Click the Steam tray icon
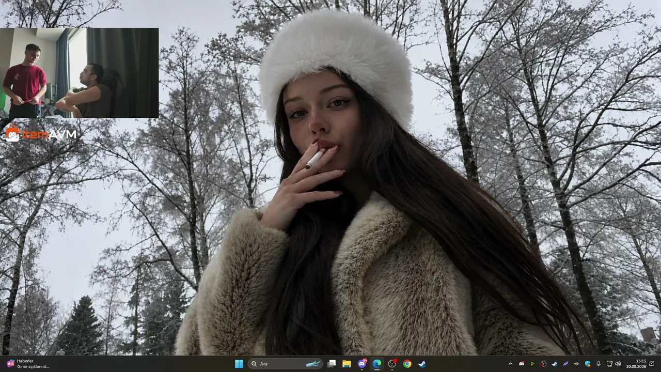This screenshot has width=661, height=372. tap(554, 364)
